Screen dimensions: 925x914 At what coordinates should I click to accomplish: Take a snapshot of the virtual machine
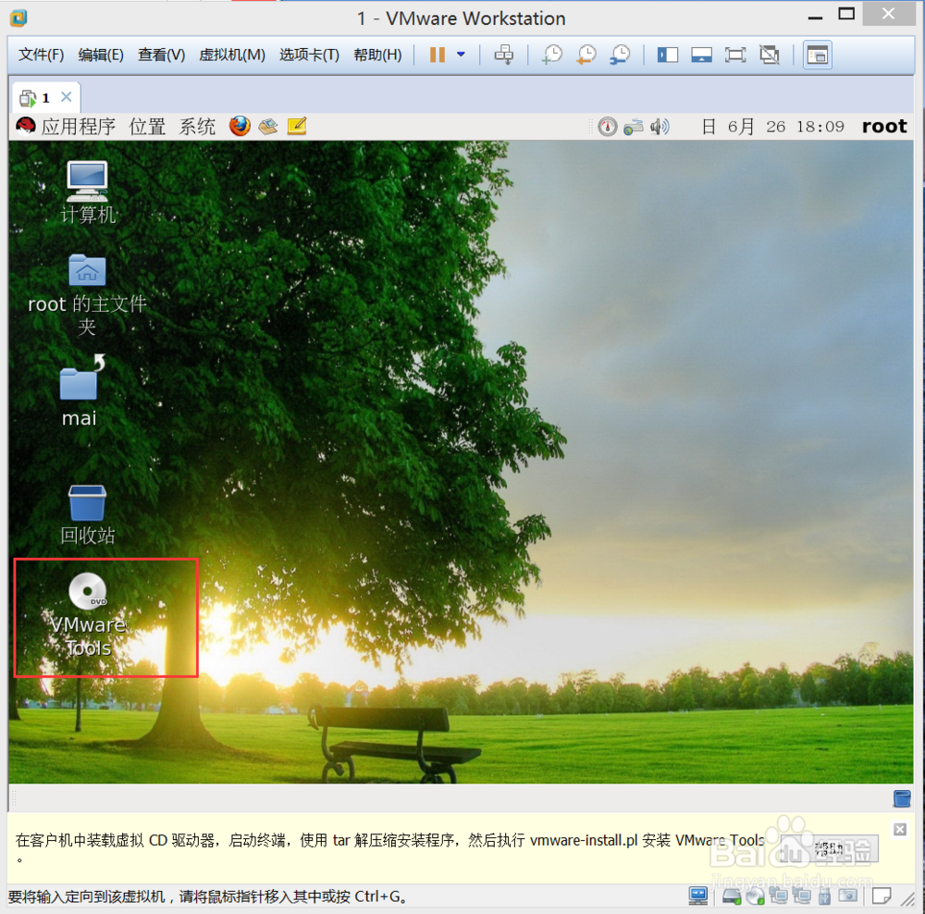[552, 55]
